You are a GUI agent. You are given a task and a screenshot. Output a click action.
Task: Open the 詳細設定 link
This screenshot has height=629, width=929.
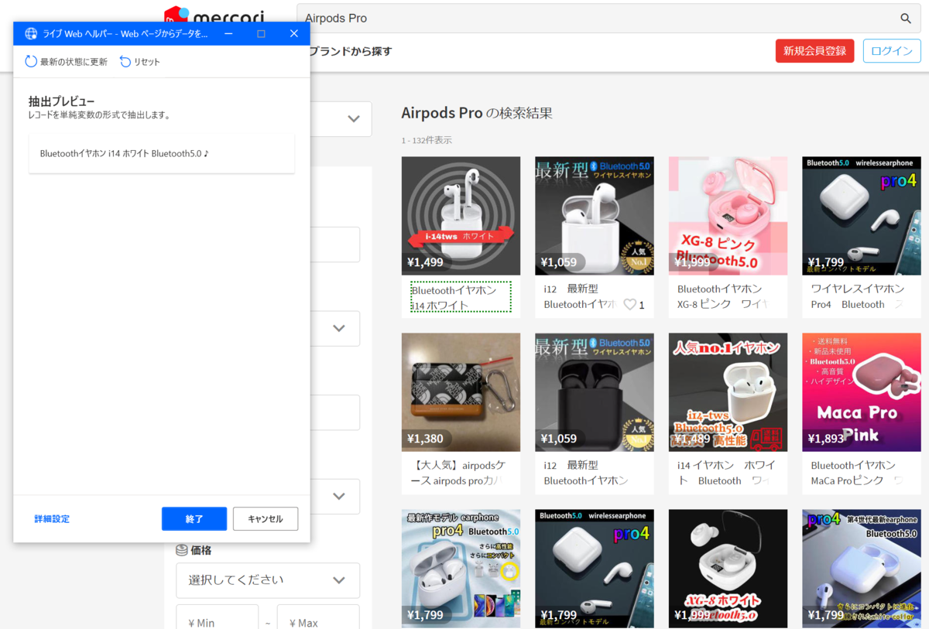(52, 518)
